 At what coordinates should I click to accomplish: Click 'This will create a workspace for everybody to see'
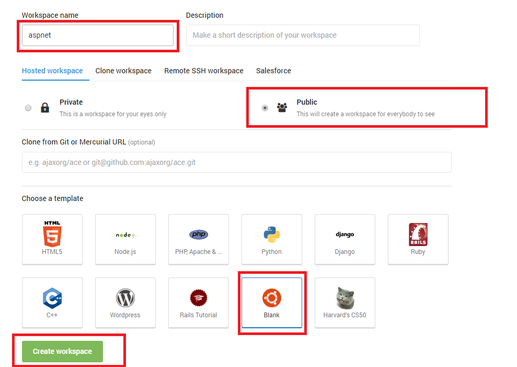pyautogui.click(x=365, y=114)
